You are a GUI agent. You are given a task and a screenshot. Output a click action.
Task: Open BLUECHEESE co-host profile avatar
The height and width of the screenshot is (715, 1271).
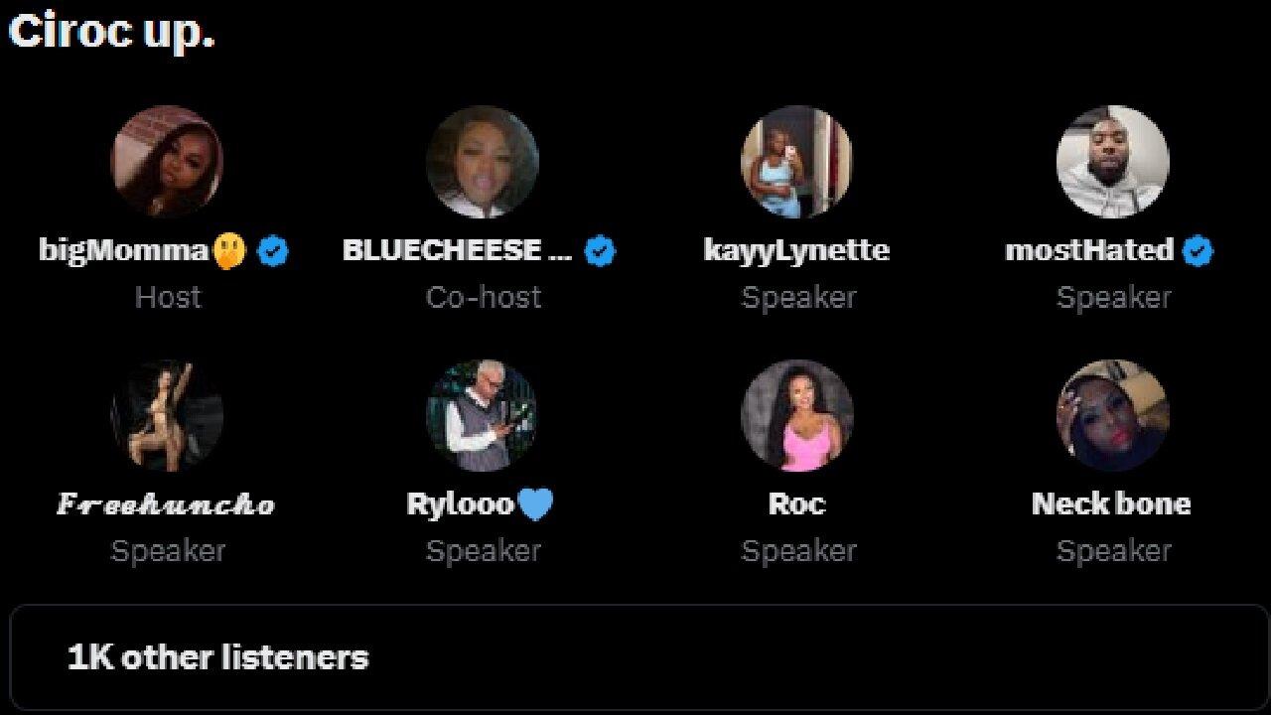click(482, 162)
